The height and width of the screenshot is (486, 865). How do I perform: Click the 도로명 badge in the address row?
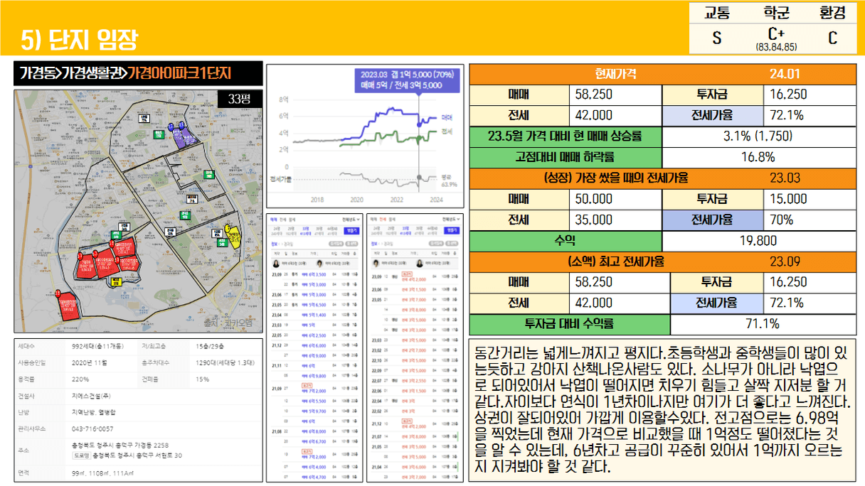click(x=80, y=455)
